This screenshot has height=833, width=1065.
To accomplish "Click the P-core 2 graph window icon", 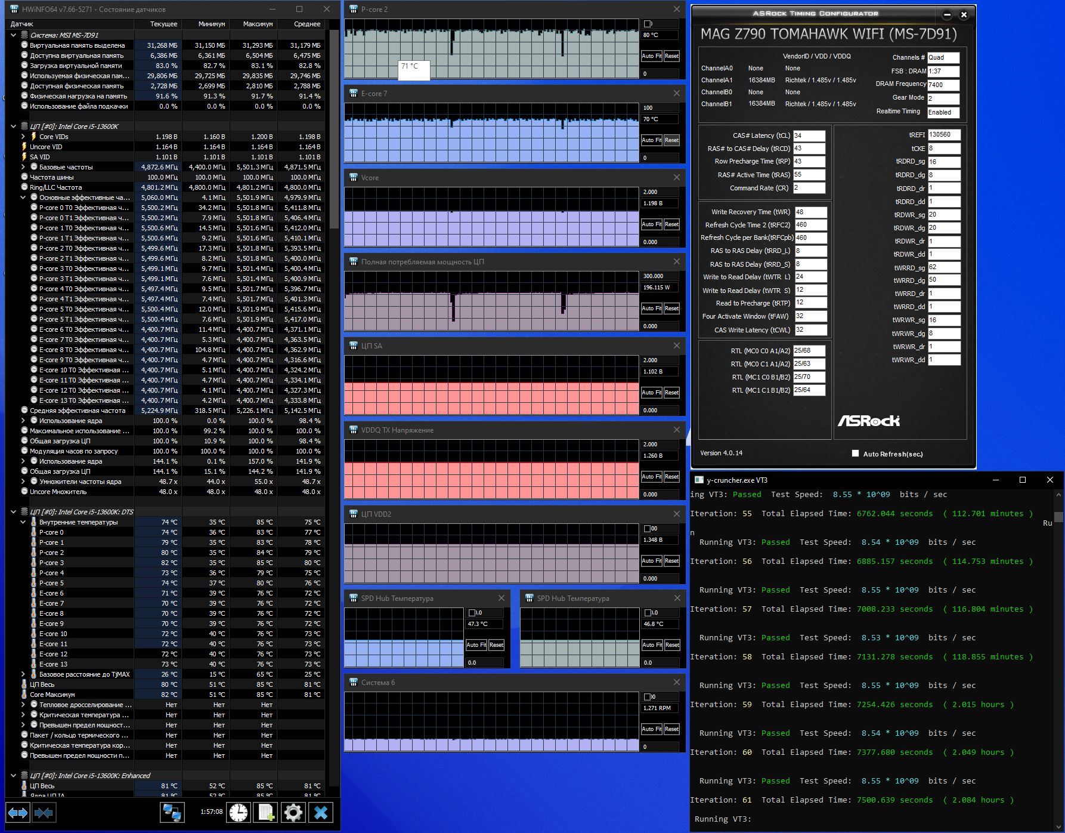I will [x=354, y=9].
